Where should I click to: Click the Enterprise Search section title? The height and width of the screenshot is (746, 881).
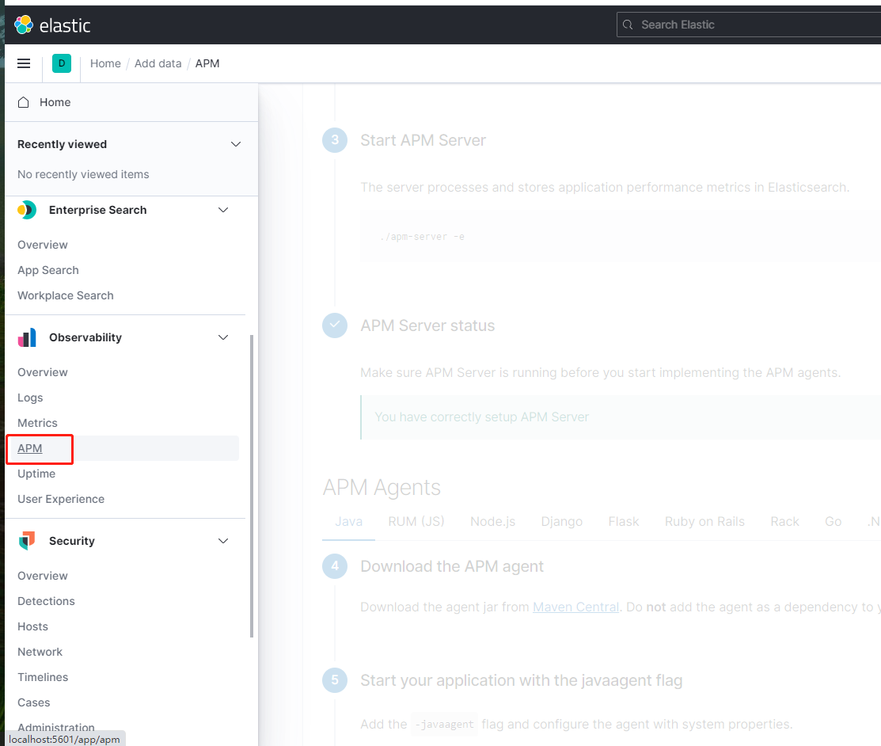click(x=98, y=210)
